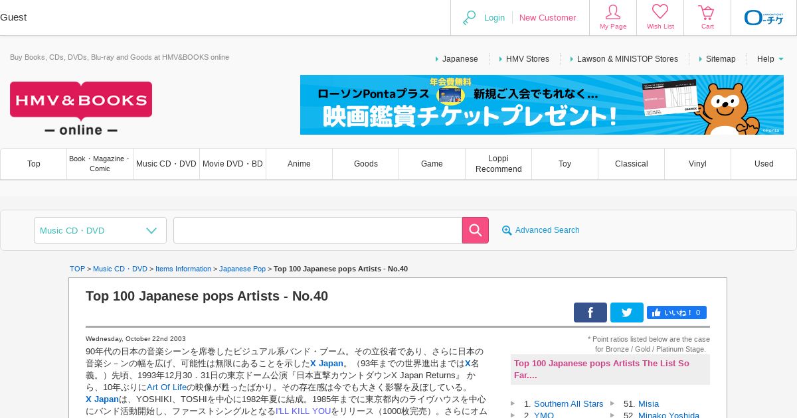Click the magnifier search button
The image size is (797, 418).
pyautogui.click(x=476, y=230)
